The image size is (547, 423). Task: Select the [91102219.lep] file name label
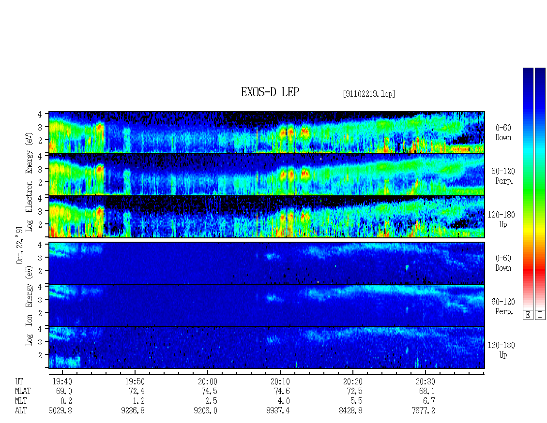[x=369, y=93]
